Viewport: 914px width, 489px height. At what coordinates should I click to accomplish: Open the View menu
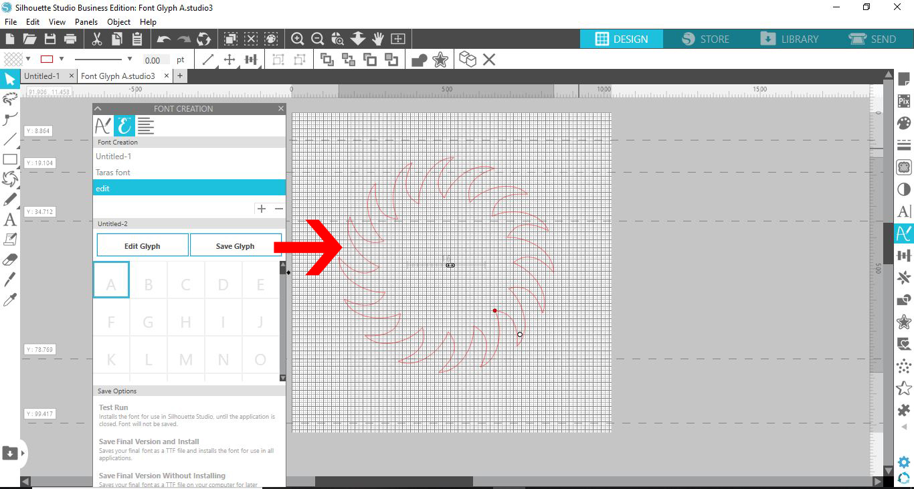point(58,22)
